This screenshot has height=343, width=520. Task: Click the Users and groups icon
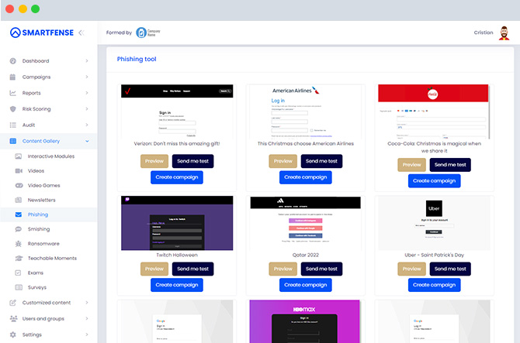point(13,318)
